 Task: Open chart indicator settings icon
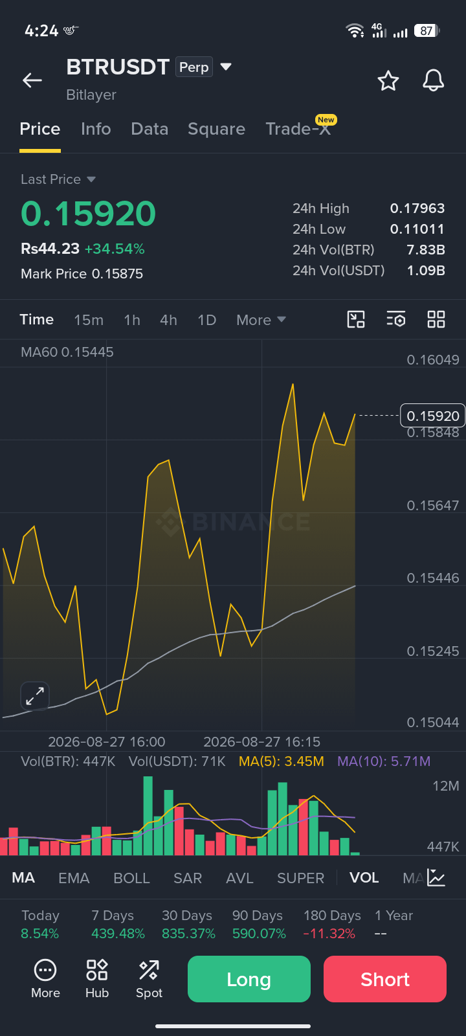(395, 319)
